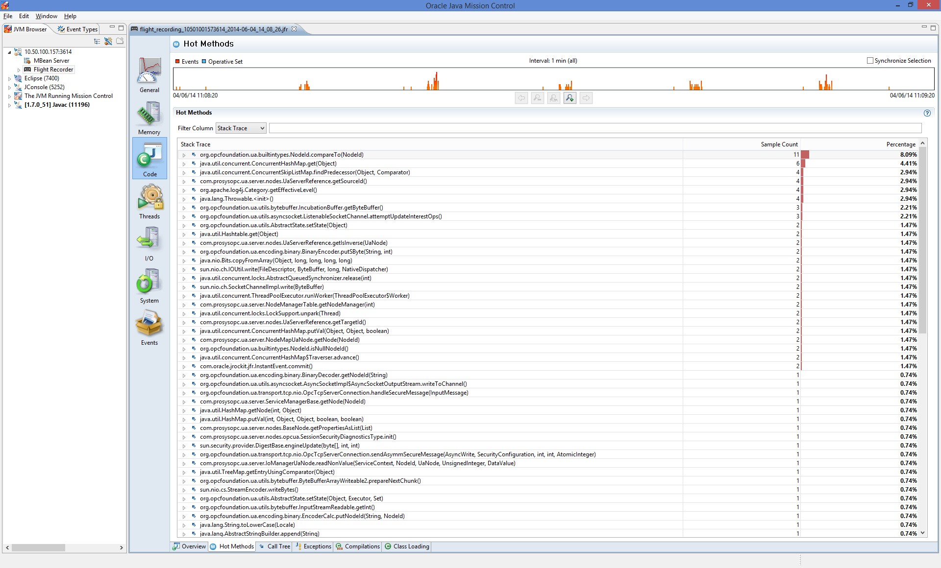This screenshot has width=941, height=568.
Task: Click the new folder icon in JVM Browser
Action: [x=120, y=42]
